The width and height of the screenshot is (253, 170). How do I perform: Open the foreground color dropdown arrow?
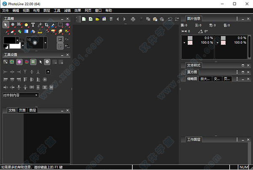[x=17, y=40]
